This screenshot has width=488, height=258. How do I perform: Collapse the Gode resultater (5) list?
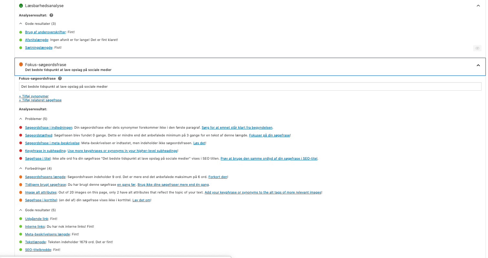point(21,210)
